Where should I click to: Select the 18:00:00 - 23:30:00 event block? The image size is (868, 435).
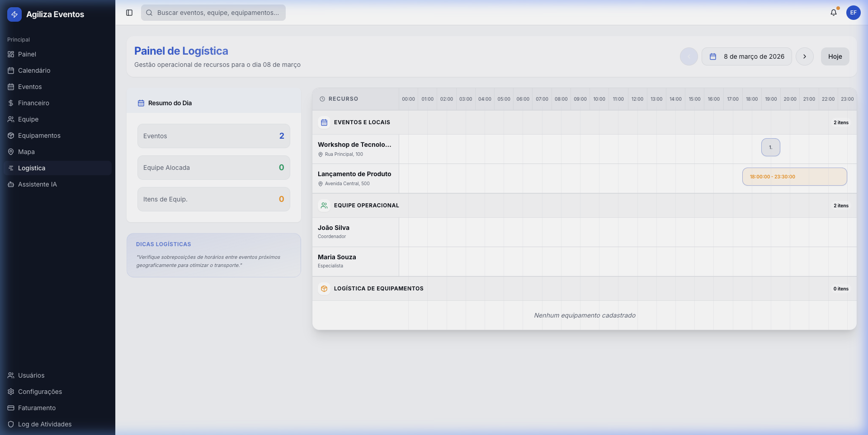[x=794, y=177]
